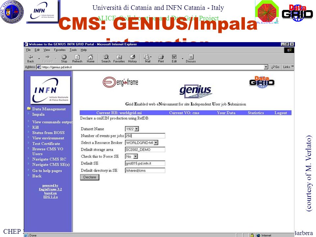The image size is (316, 237).
Task: Open Browse CMS VO Users link
Action: [47, 151]
